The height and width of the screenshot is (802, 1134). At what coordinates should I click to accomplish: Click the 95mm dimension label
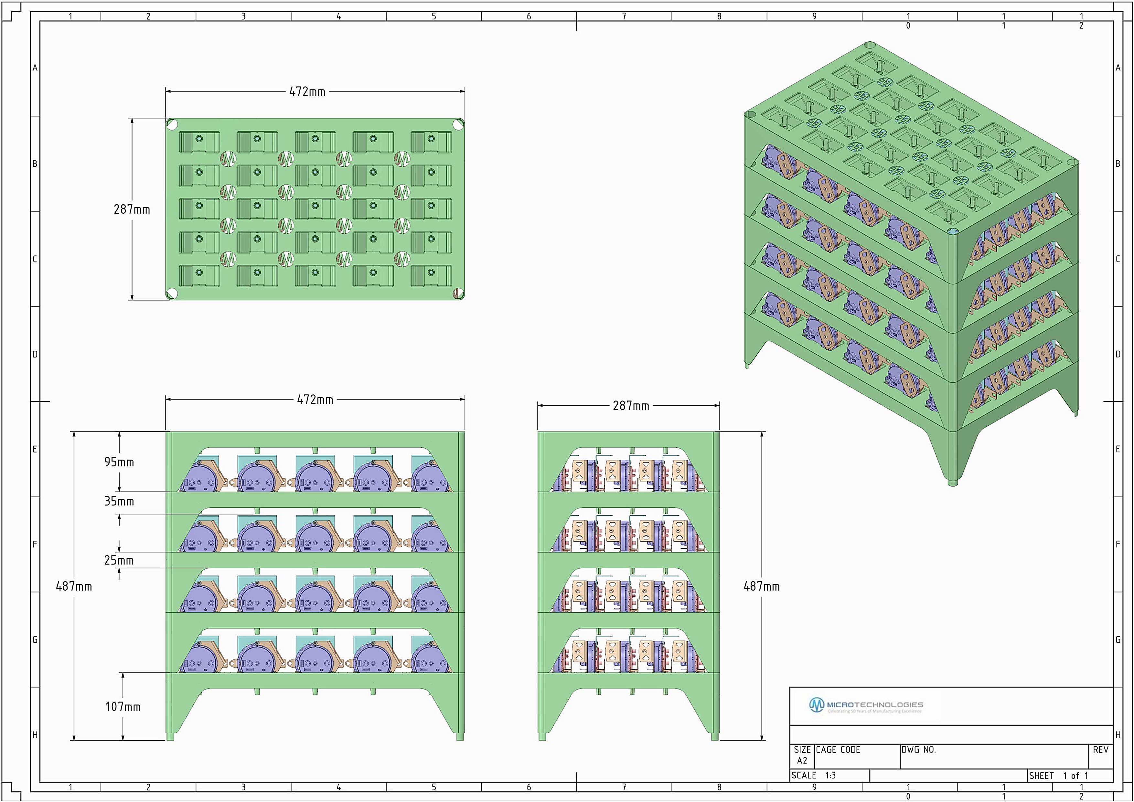pos(119,462)
